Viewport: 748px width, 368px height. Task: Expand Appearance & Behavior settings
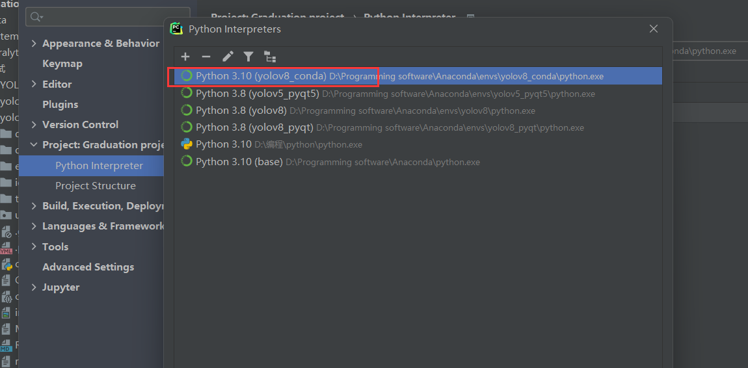(x=33, y=44)
